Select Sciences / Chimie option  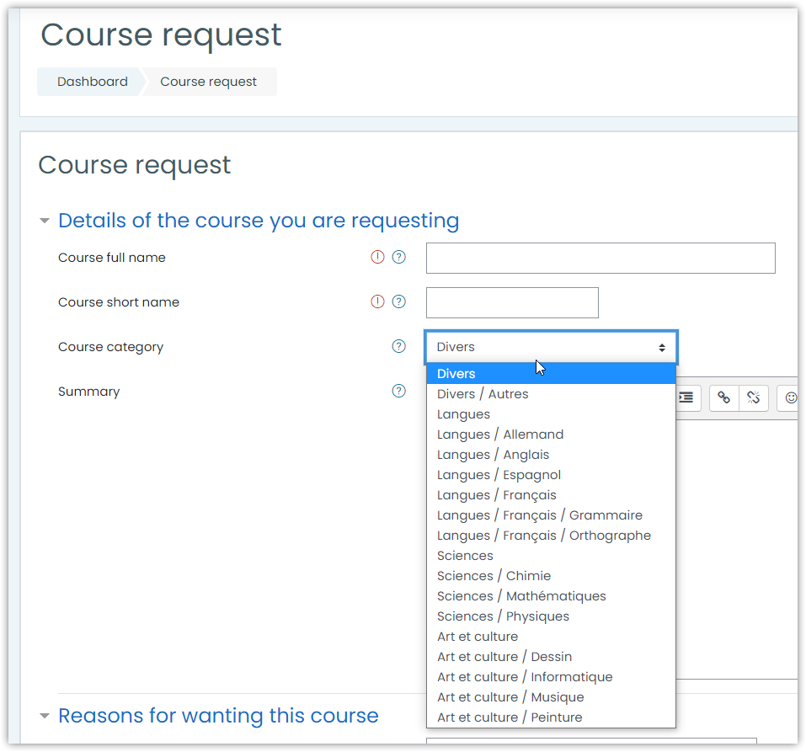(551, 576)
